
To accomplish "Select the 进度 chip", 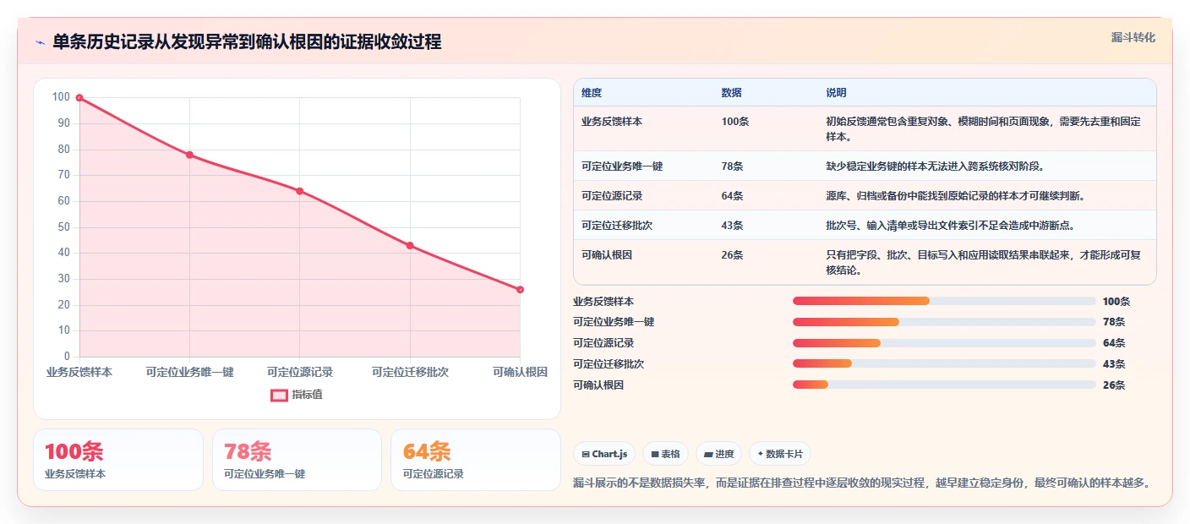I will (x=719, y=454).
